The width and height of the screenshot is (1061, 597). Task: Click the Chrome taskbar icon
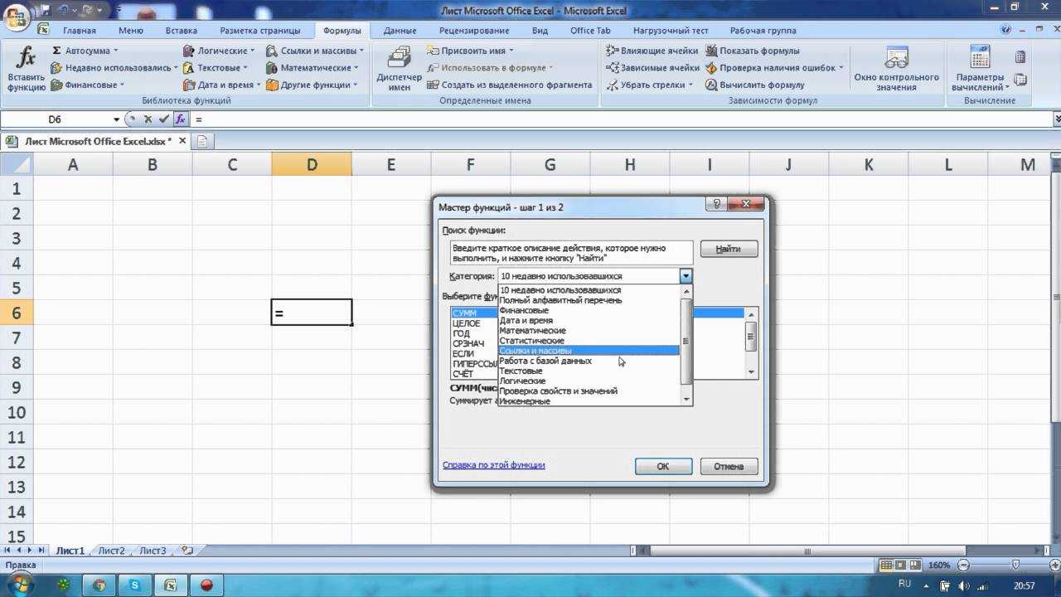pos(99,585)
